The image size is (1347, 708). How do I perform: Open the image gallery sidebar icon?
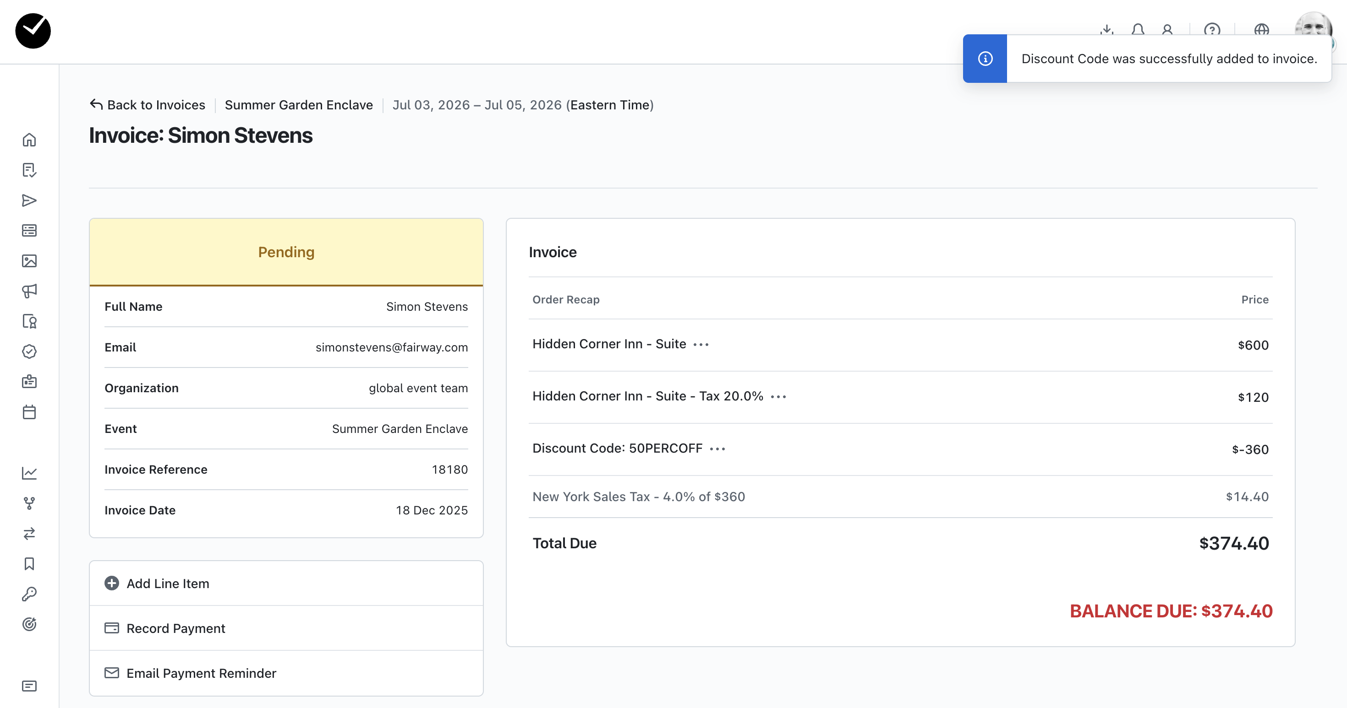click(x=29, y=261)
